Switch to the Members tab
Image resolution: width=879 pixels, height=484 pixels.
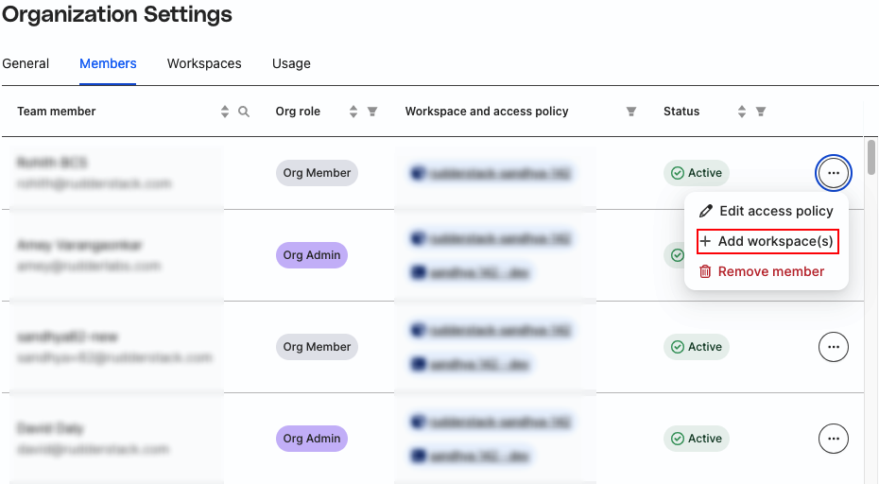[x=108, y=63]
